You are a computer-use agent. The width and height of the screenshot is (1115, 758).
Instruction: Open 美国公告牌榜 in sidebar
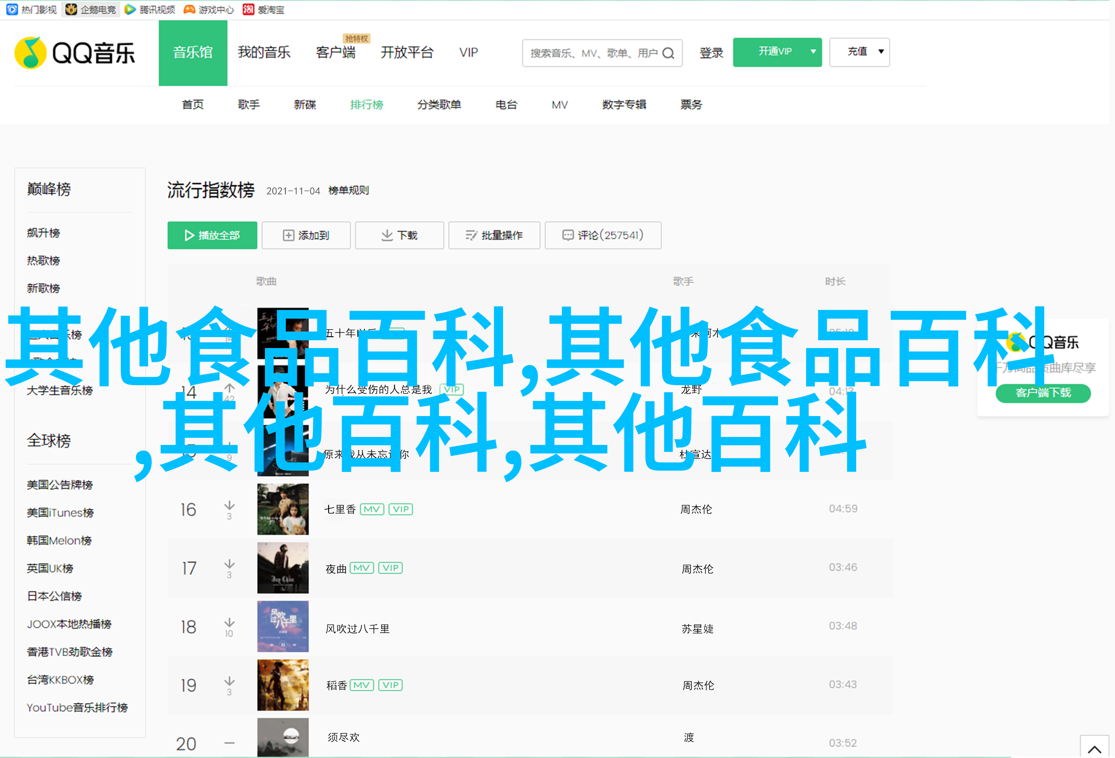click(x=59, y=485)
